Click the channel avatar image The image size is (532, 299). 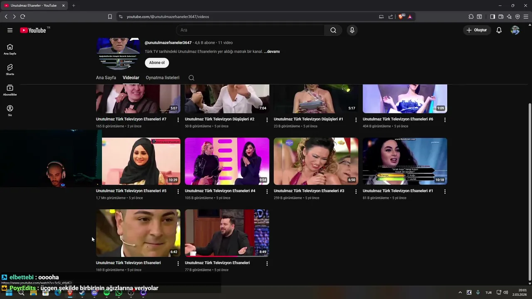[118, 54]
